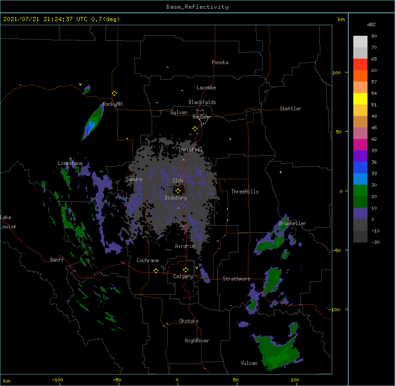The height and width of the screenshot is (386, 395).
Task: Click the white asterisk above the Limestone label
Action: (x=71, y=159)
